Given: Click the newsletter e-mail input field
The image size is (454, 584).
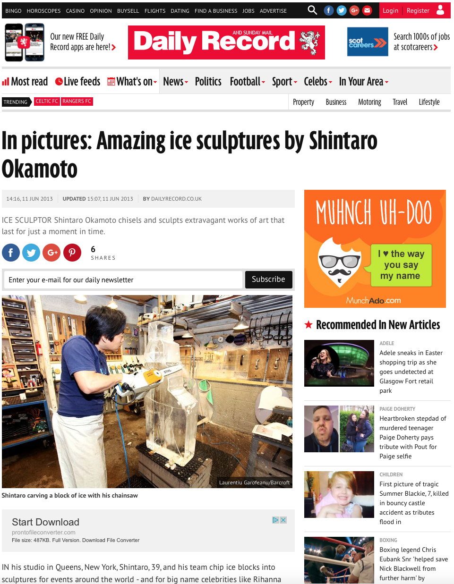Looking at the screenshot, I should pos(123,279).
